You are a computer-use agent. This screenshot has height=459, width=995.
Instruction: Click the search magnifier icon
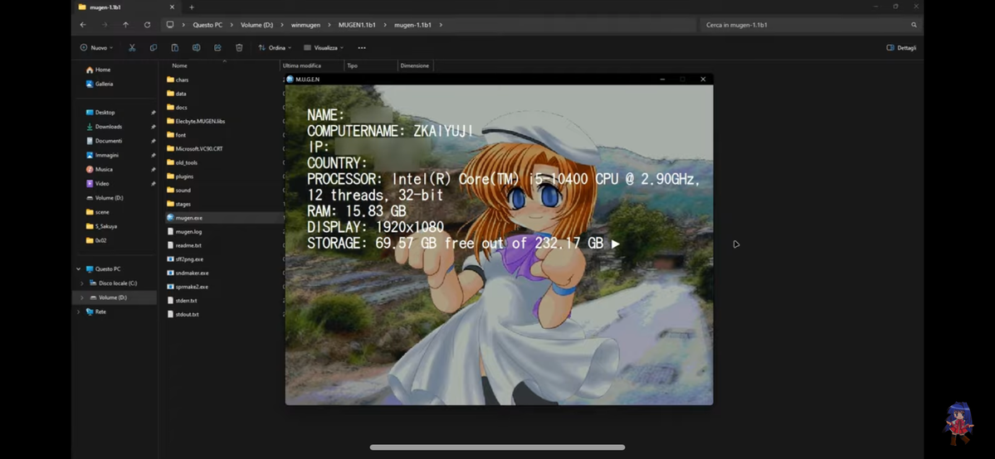[x=914, y=25]
